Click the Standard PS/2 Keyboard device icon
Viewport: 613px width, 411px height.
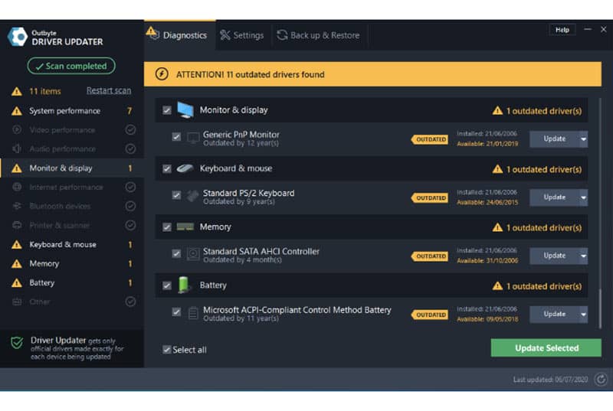point(192,195)
